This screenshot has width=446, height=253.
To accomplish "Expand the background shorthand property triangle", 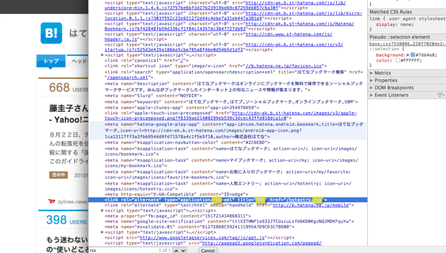I will [x=408, y=54].
